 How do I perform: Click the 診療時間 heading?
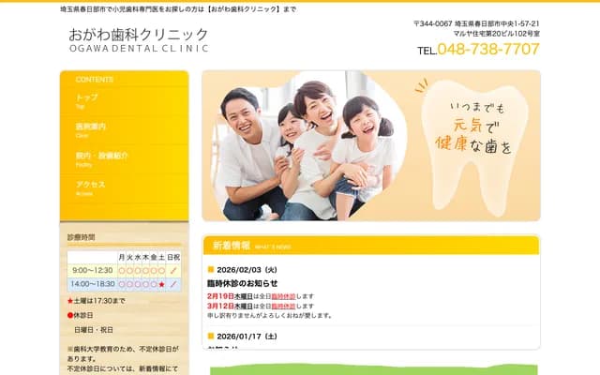pyautogui.click(x=82, y=237)
